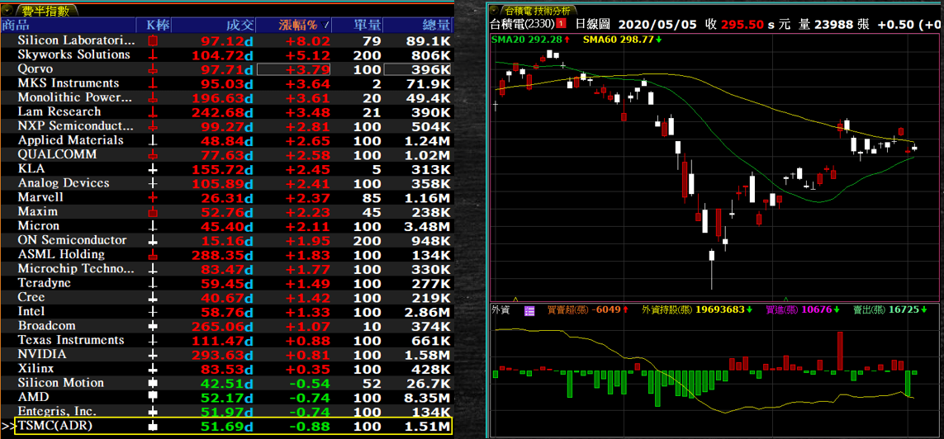Click the K-bar icon for Maxim
Screen dimensions: 944x439
(x=153, y=212)
